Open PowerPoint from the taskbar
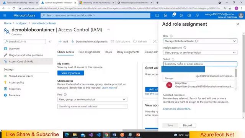245x138 pixels. [x=138, y=135]
